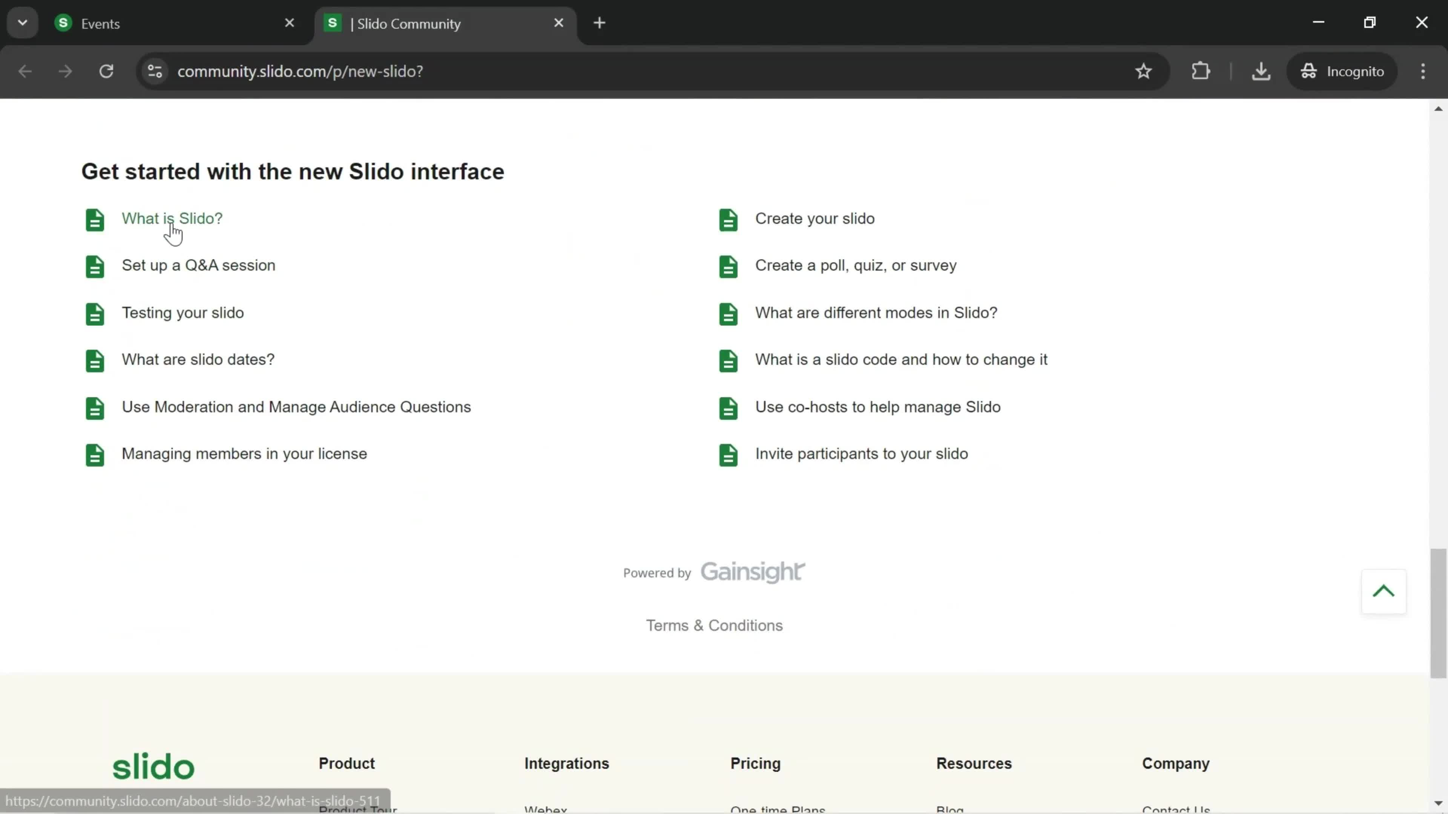This screenshot has height=814, width=1448.
Task: Open Chrome's three-dot menu
Action: point(1423,71)
